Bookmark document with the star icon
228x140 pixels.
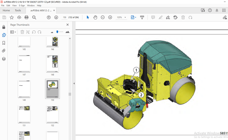pos(12,17)
